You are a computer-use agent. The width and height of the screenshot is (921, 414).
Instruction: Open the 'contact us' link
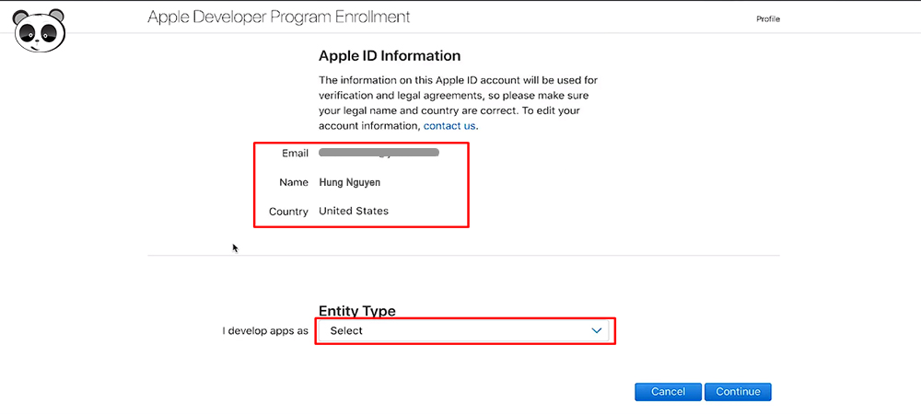pos(449,126)
